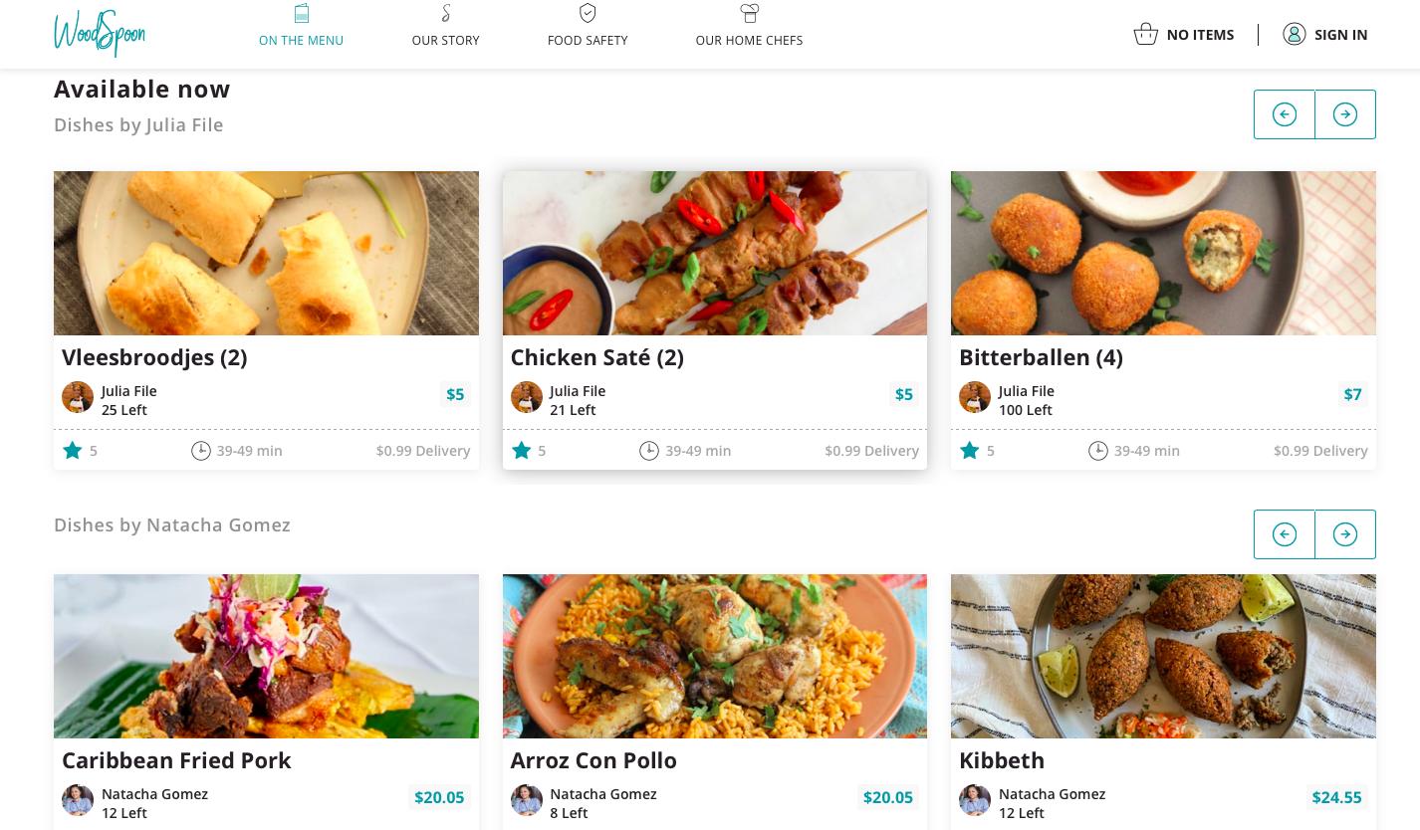The image size is (1420, 830).
Task: View the Caribbean Fried Pork photo
Action: [266, 656]
